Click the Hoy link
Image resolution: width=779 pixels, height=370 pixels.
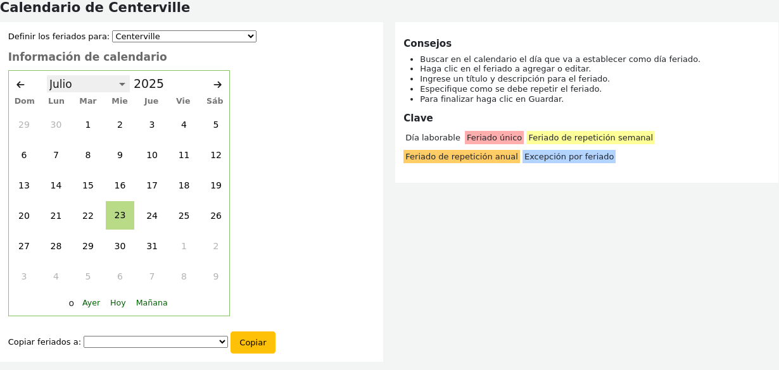tap(118, 303)
